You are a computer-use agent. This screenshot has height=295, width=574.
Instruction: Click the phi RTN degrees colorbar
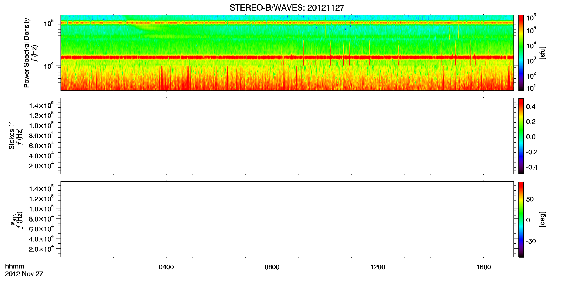(521, 219)
